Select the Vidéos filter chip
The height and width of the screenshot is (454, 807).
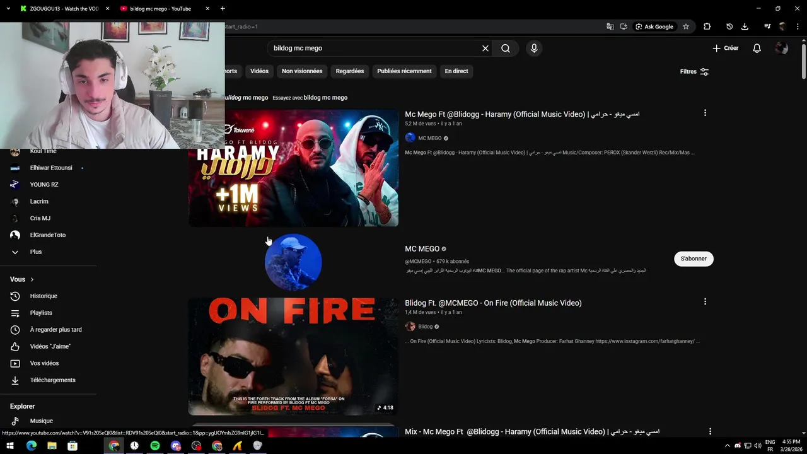[259, 71]
